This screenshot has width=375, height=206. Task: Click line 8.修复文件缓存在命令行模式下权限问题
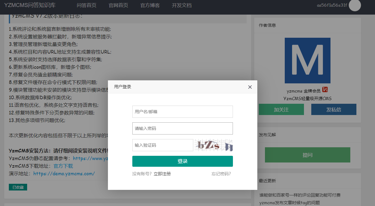(53, 82)
